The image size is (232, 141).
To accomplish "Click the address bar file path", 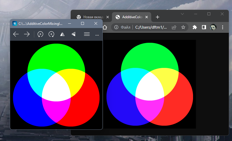I will (151, 27).
